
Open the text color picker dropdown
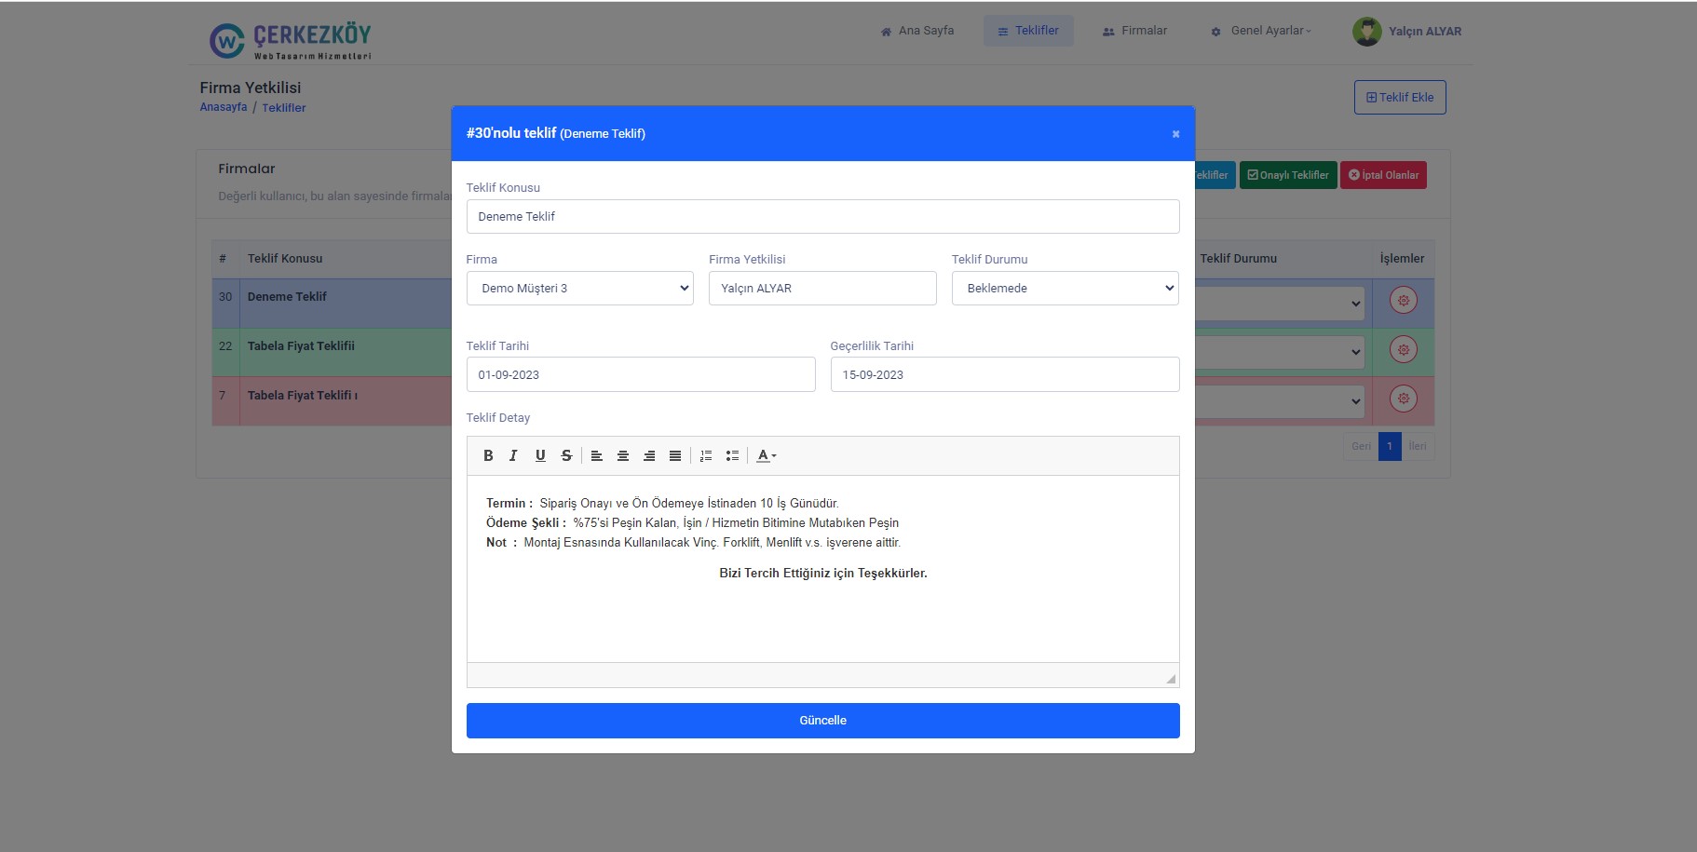(x=766, y=455)
